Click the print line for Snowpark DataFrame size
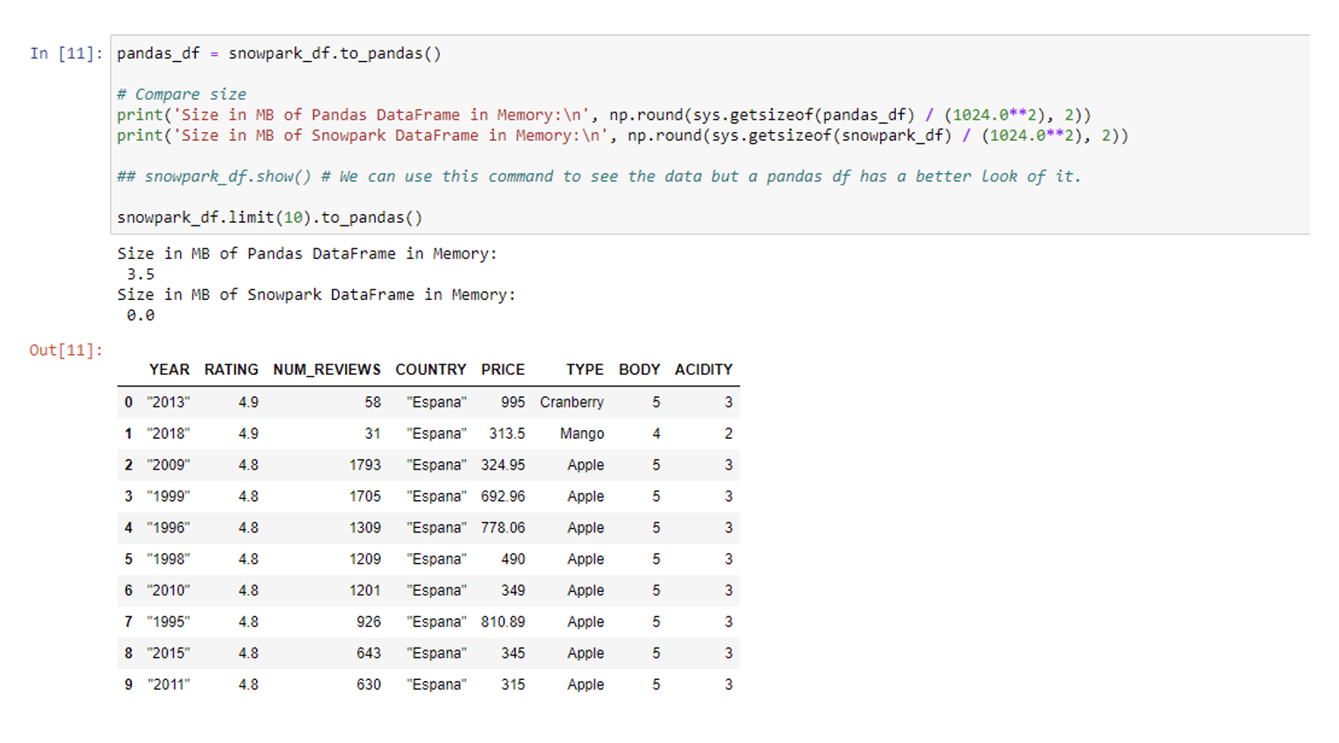The width and height of the screenshot is (1339, 743). [x=622, y=135]
